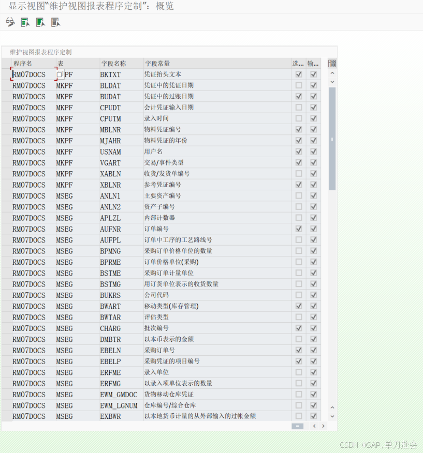Image resolution: width=423 pixels, height=453 pixels.
Task: Open the table settings icon at table corner
Action: tap(332, 63)
